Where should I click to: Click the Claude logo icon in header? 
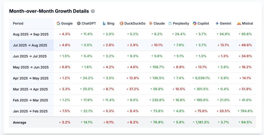tap(150, 23)
